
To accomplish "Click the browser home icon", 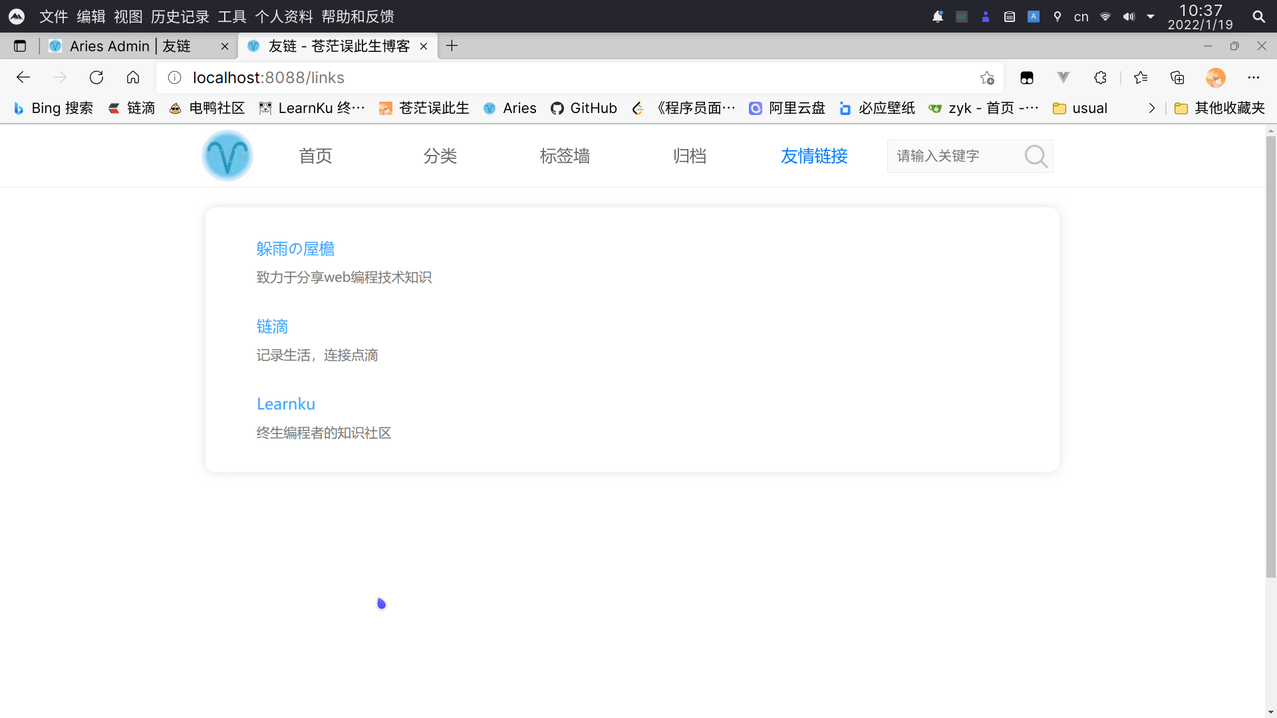I will (133, 78).
